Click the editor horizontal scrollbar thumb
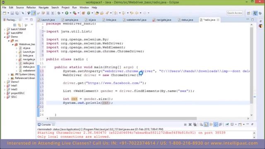The height and width of the screenshot is (149, 265). point(123,118)
